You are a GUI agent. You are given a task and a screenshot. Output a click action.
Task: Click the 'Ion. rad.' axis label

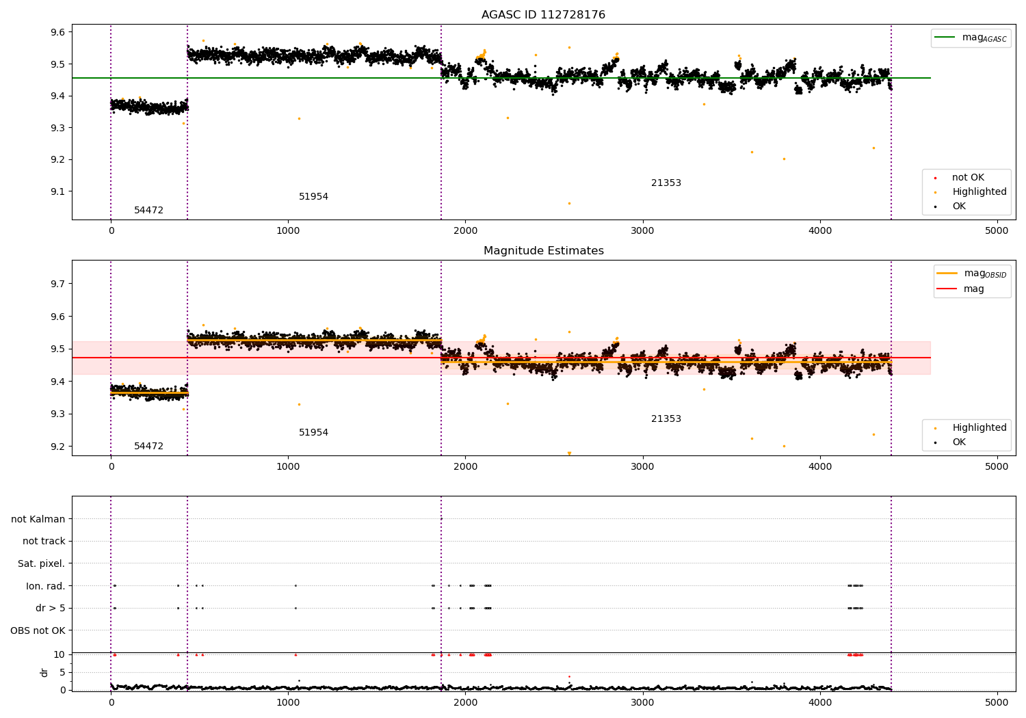click(x=46, y=587)
